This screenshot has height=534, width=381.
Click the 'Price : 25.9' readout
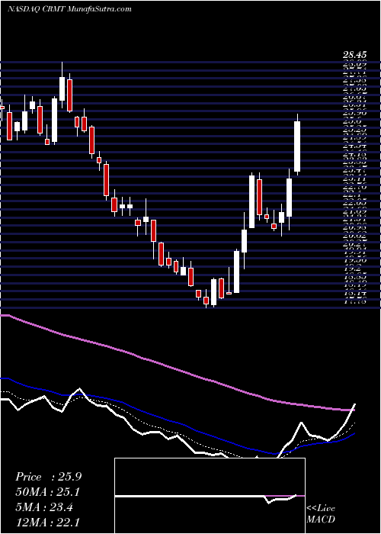pos(48,477)
